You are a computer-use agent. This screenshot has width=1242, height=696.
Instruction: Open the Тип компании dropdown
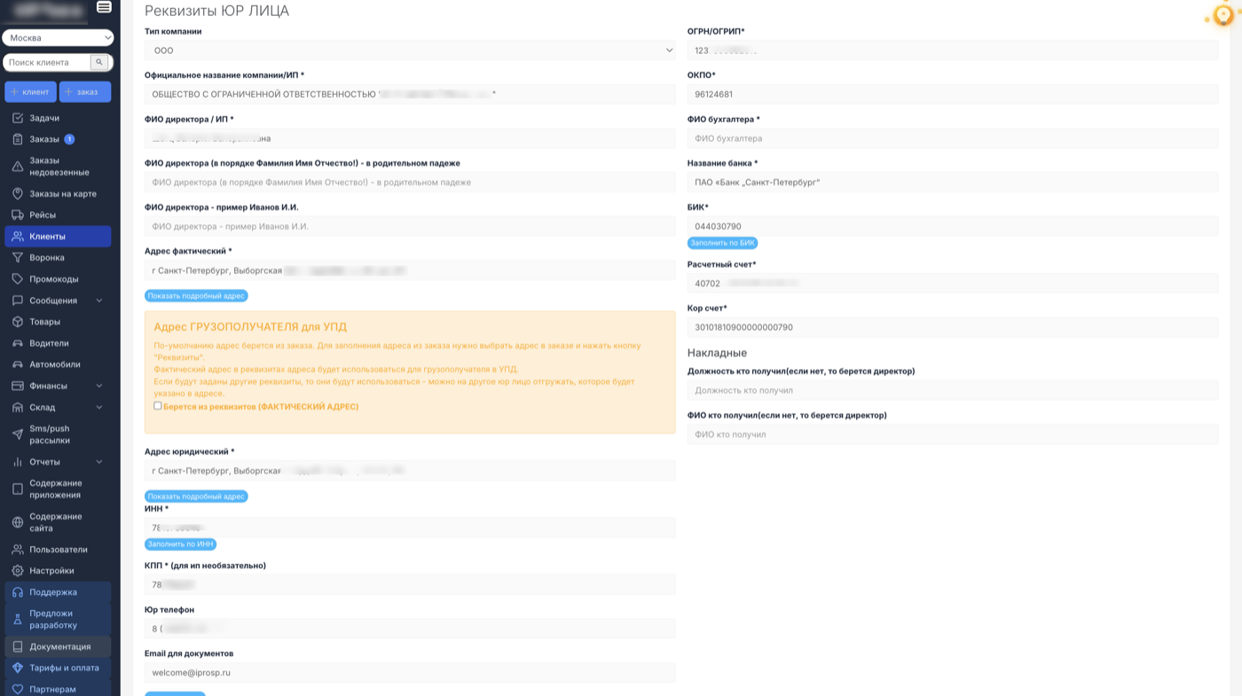(x=409, y=51)
